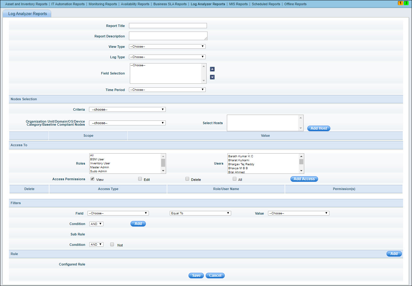Switch to Scheduled Reports menu item
Viewport: 412px width, 286px height.
click(266, 4)
